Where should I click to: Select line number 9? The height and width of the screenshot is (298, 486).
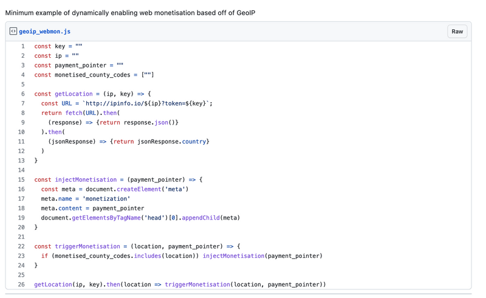click(23, 122)
